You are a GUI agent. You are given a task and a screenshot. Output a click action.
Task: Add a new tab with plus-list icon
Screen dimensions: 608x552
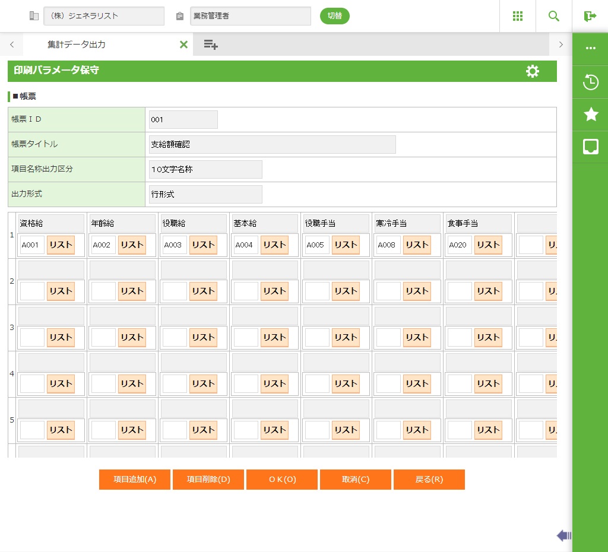(x=210, y=45)
